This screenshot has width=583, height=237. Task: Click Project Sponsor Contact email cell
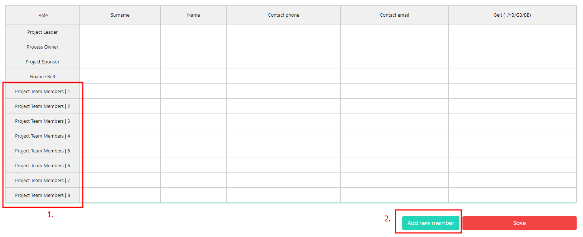click(x=394, y=62)
